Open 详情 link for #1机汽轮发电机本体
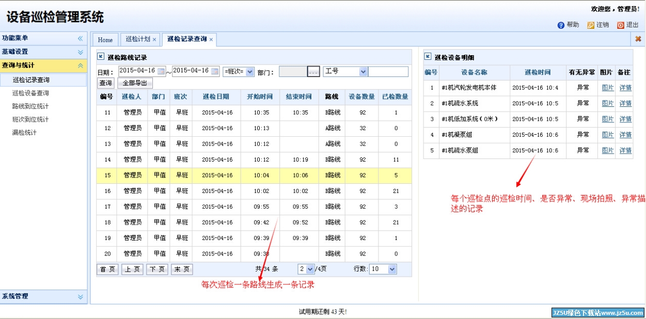The image size is (646, 319). click(625, 88)
